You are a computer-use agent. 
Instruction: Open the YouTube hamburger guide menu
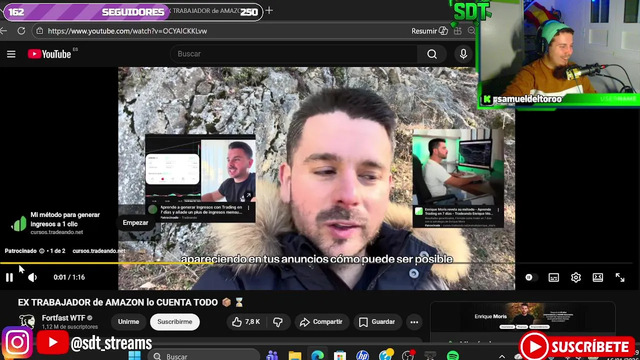coord(11,54)
